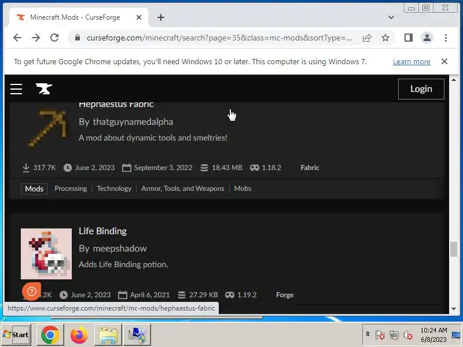
Task: Reload the CurseForge page
Action: tap(54, 38)
